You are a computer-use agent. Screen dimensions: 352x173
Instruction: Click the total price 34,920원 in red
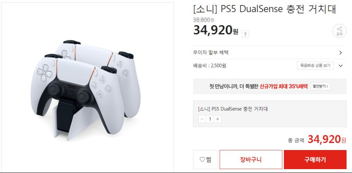pos(327,140)
